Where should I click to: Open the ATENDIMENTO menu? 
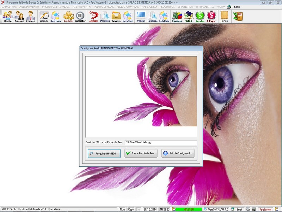pyautogui.click(x=82, y=7)
